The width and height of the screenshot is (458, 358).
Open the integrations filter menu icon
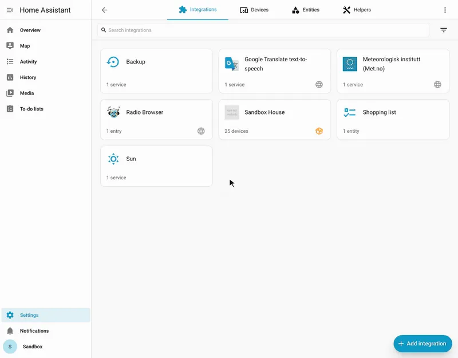pyautogui.click(x=443, y=30)
